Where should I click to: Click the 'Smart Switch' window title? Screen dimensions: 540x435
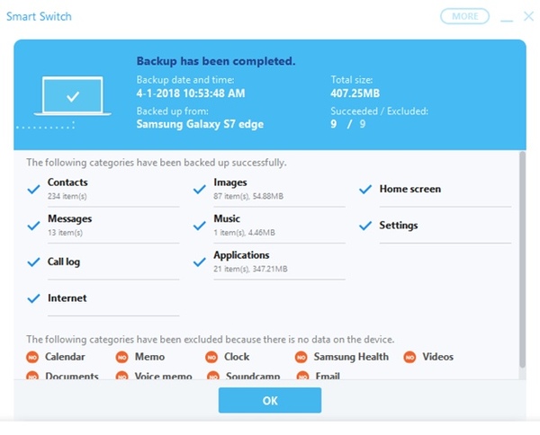(x=39, y=16)
